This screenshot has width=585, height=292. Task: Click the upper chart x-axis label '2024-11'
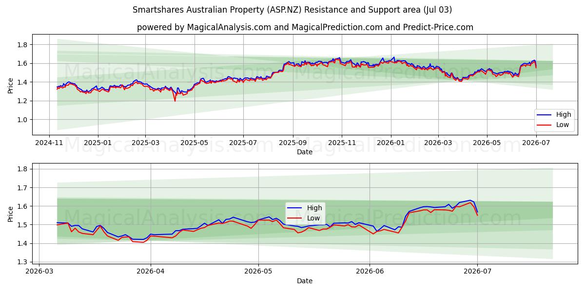pos(49,143)
